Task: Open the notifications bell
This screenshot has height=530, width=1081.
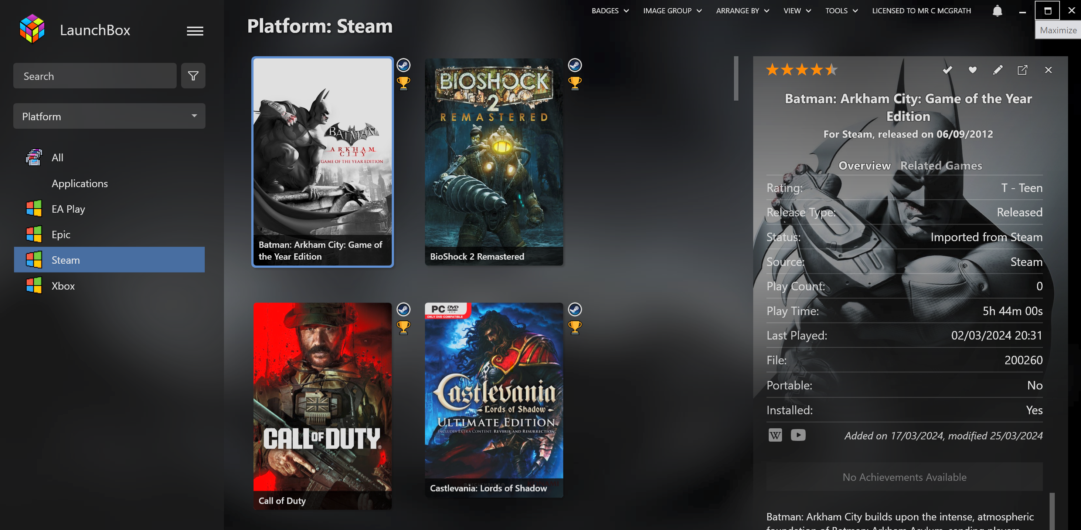Action: tap(997, 11)
